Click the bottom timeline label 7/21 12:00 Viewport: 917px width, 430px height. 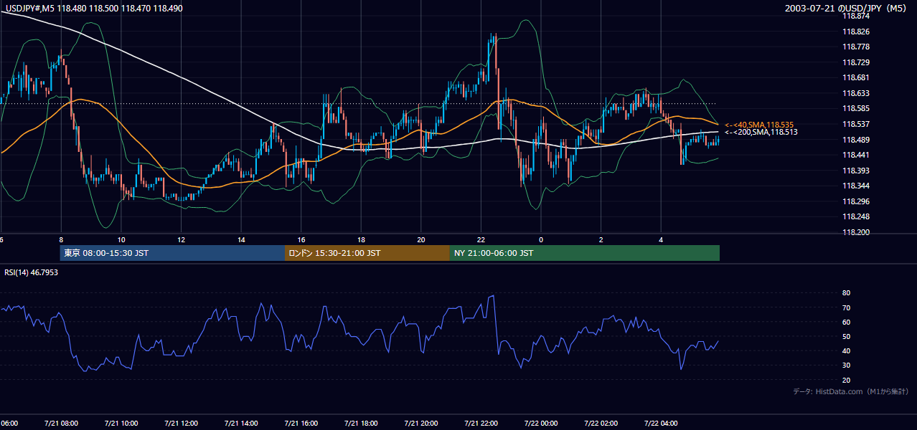point(181,423)
